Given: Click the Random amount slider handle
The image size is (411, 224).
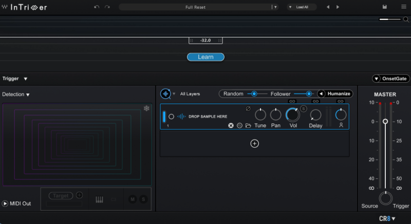Looking at the screenshot, I should coord(253,94).
